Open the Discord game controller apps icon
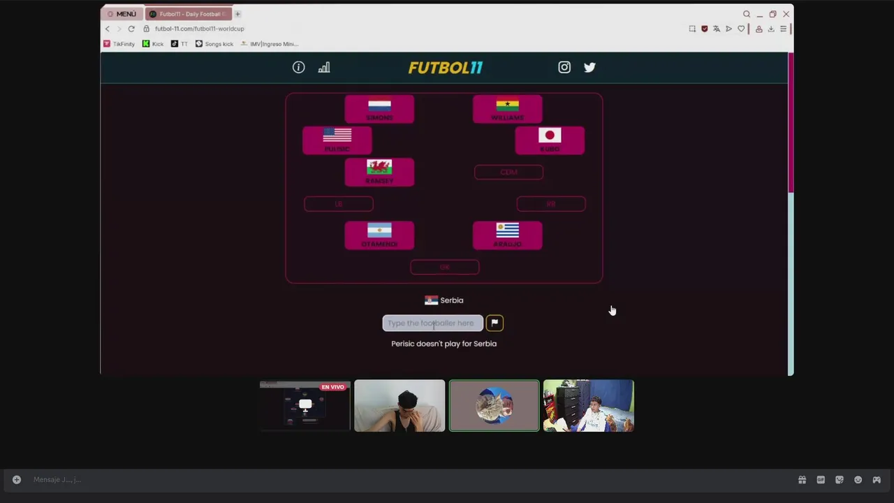The width and height of the screenshot is (894, 503). click(877, 479)
